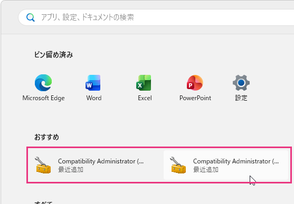294x204 pixels.
Task: Launch PowerPoint from pinned apps
Action: pos(195,88)
